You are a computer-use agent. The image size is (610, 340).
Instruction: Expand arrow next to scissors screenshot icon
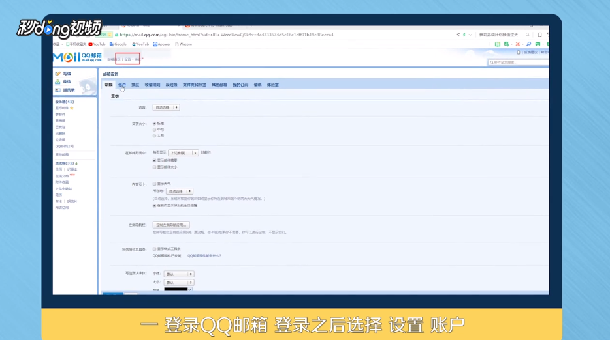(522, 44)
